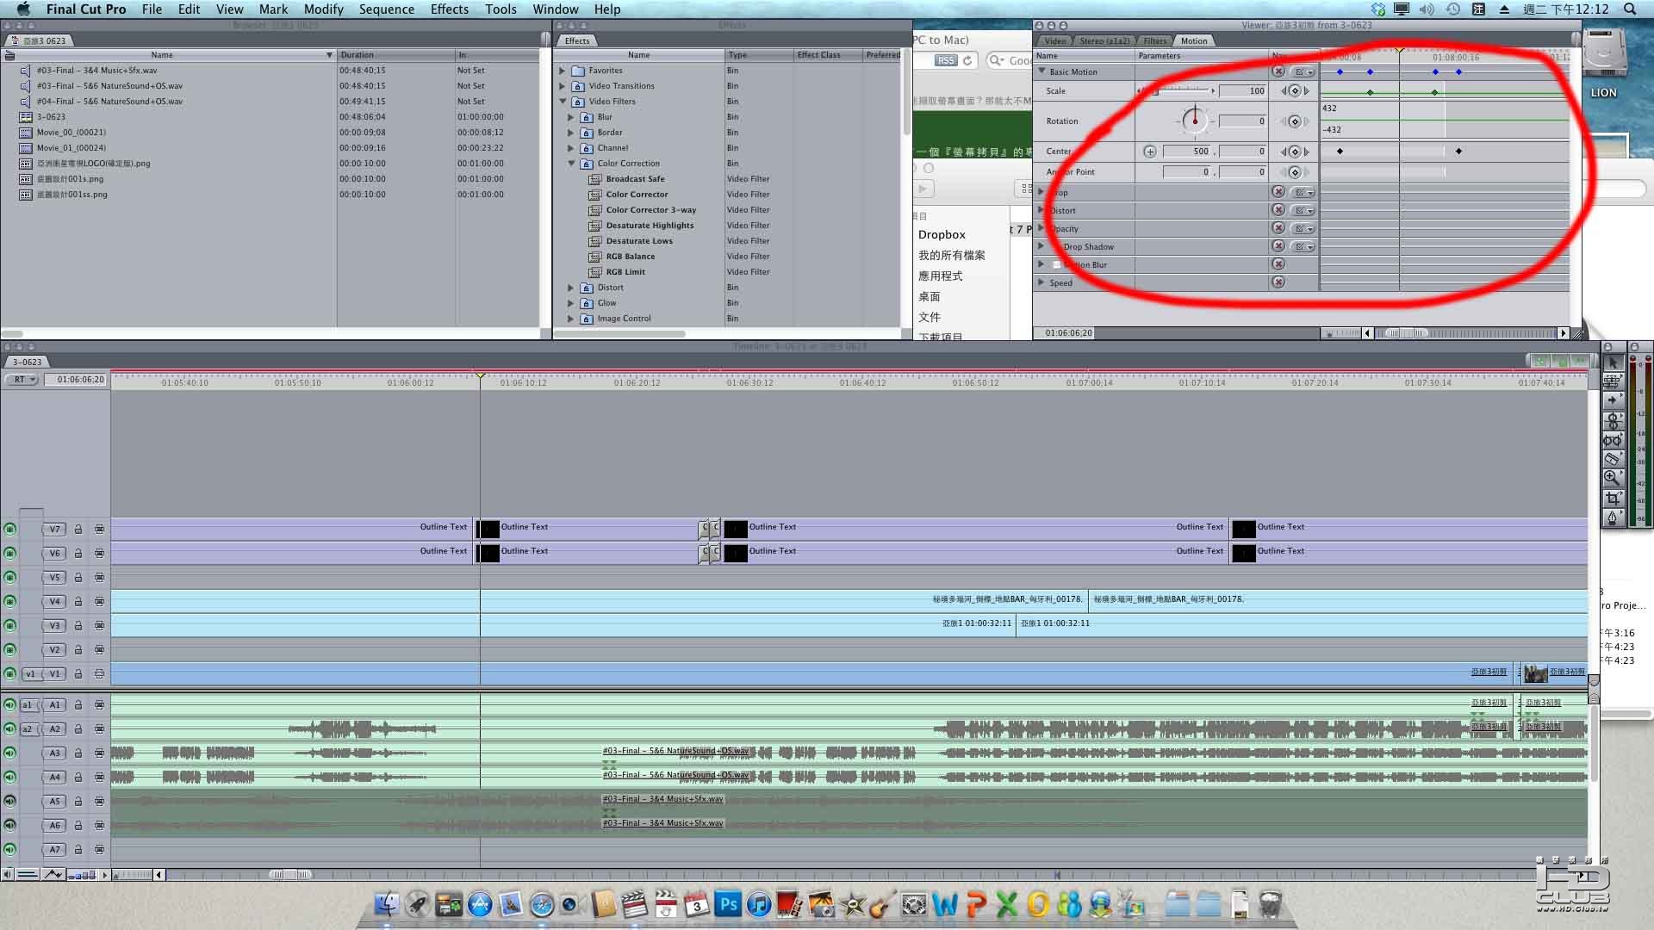This screenshot has width=1654, height=930.
Task: Open the Modify menu
Action: (324, 9)
